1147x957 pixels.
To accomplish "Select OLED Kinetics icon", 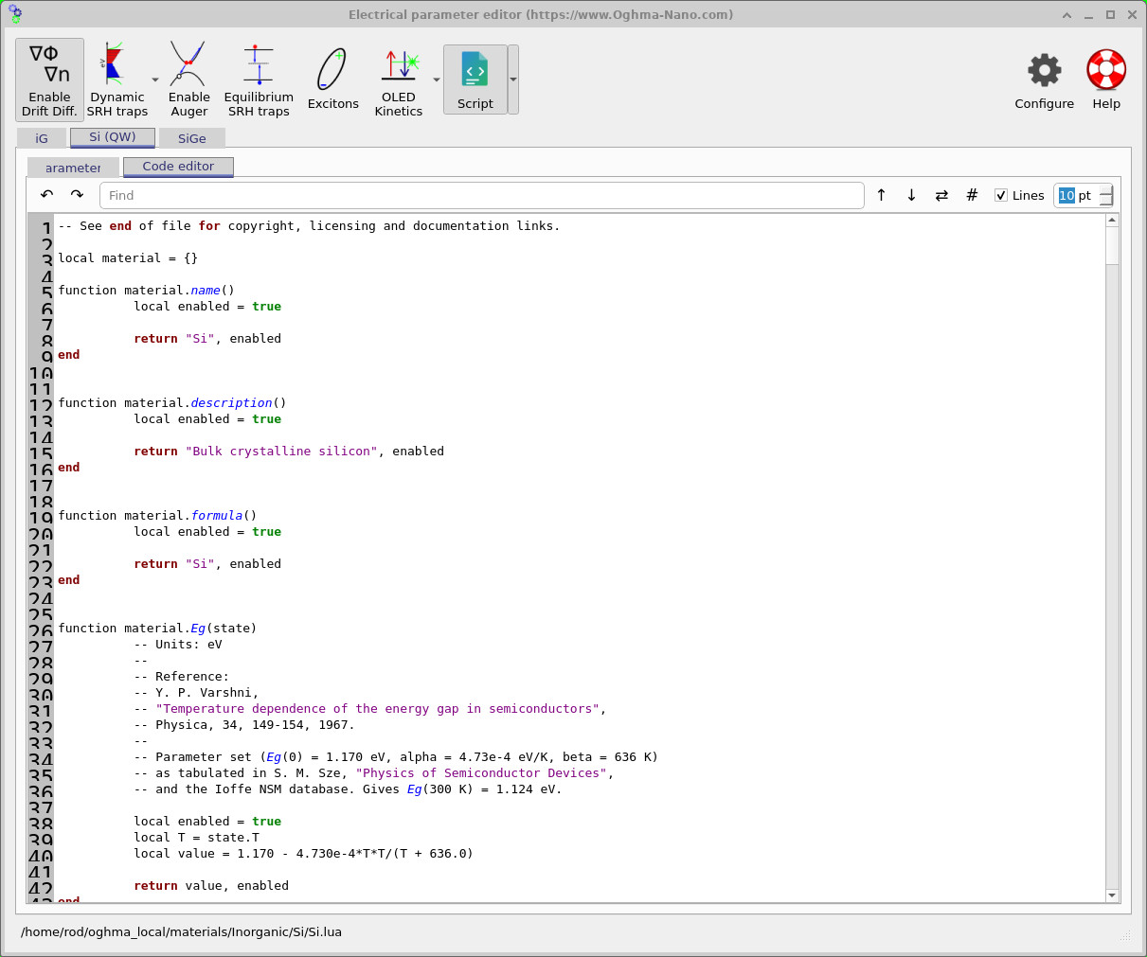I will (399, 80).
